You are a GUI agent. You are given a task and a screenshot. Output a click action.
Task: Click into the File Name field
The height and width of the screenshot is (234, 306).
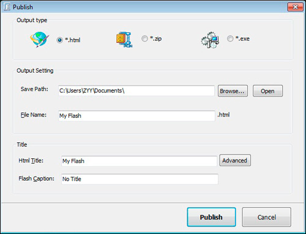pos(136,115)
